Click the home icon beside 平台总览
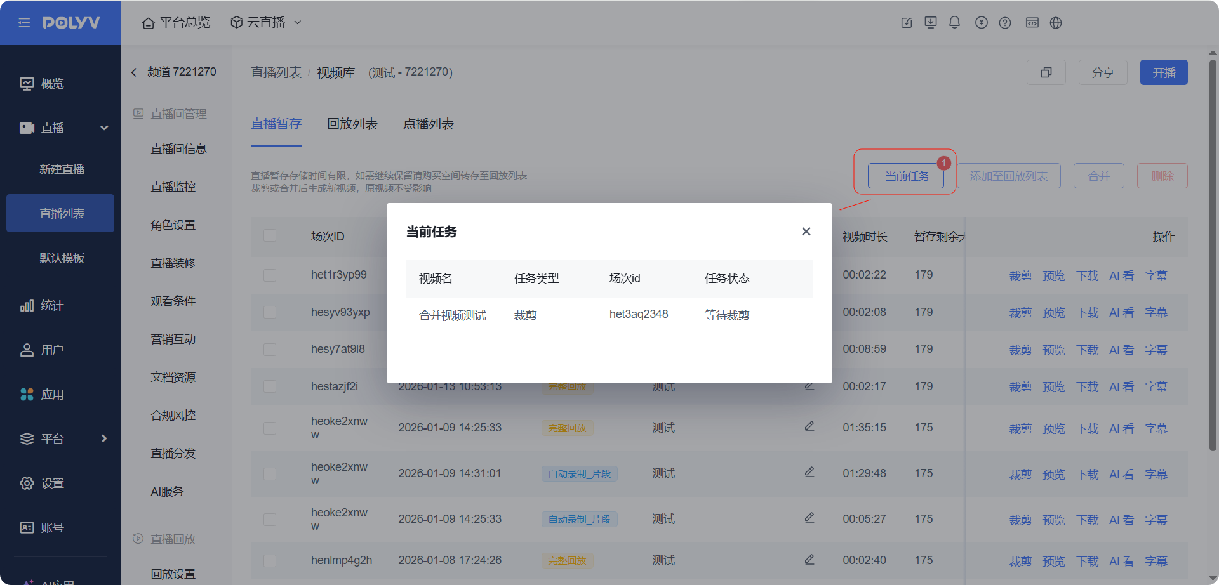The height and width of the screenshot is (585, 1219). (149, 23)
